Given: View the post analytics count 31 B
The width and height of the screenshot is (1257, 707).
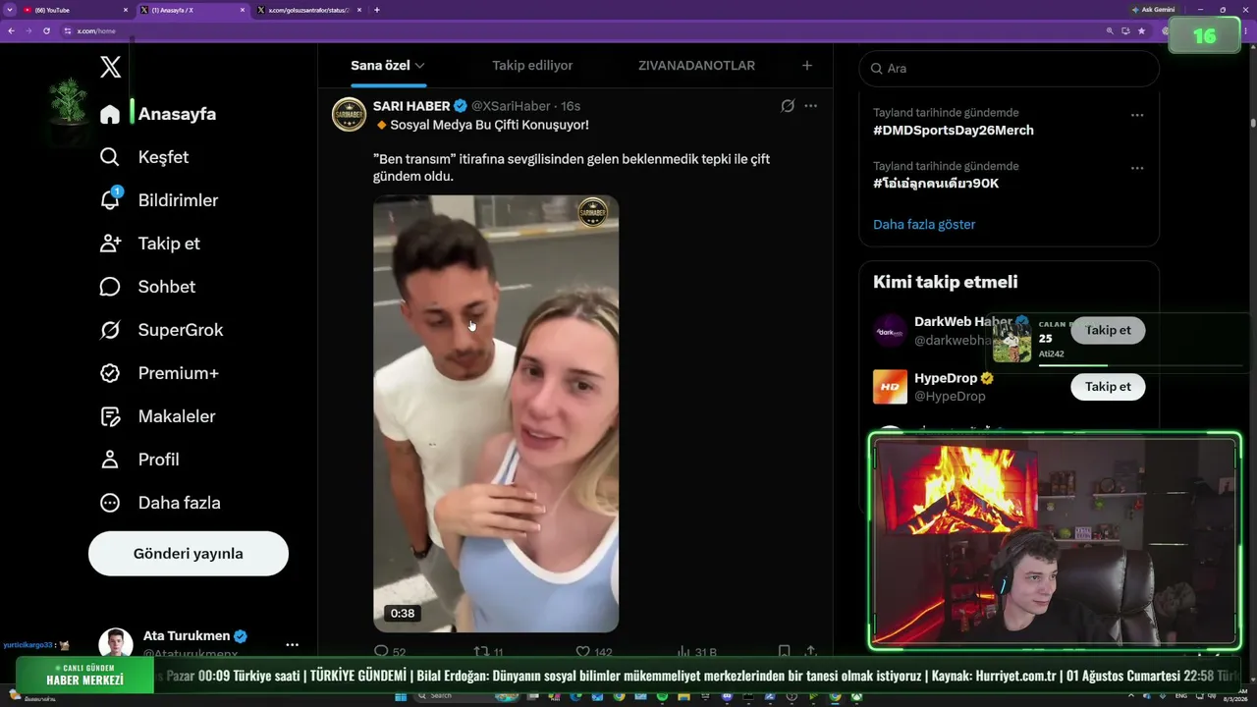Looking at the screenshot, I should click(x=696, y=652).
